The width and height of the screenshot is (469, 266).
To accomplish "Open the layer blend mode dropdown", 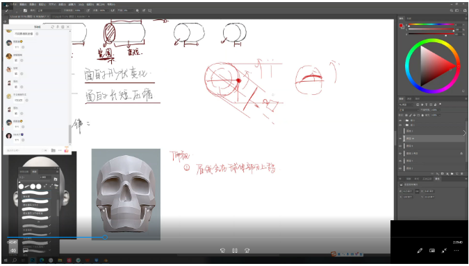I will tap(408, 110).
